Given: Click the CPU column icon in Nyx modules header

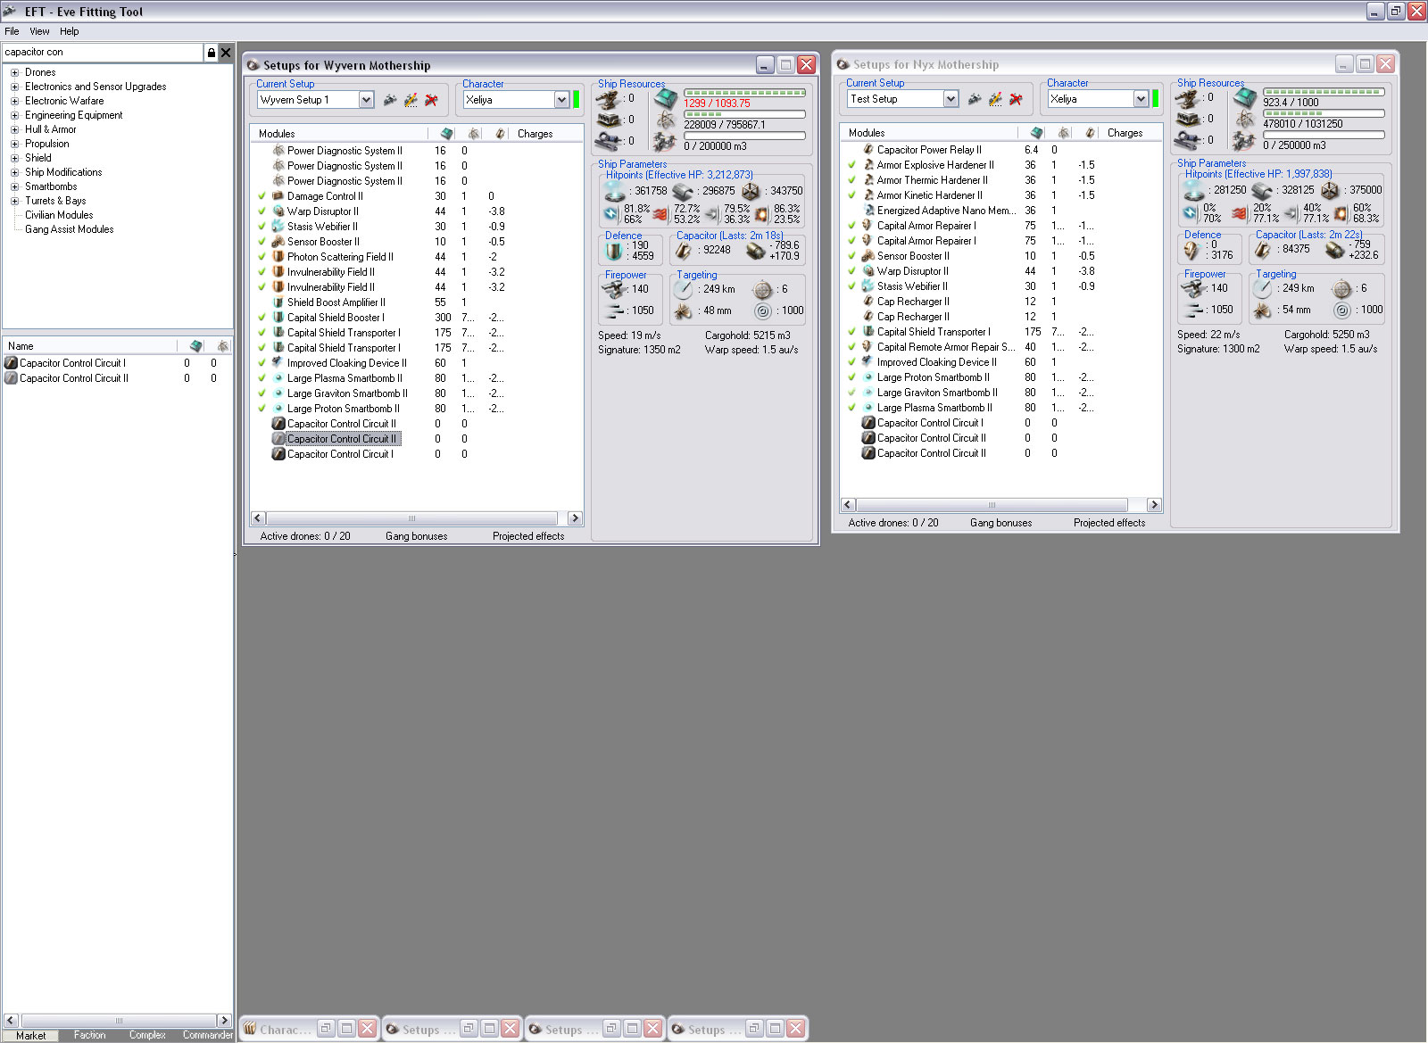Looking at the screenshot, I should coord(1037,133).
